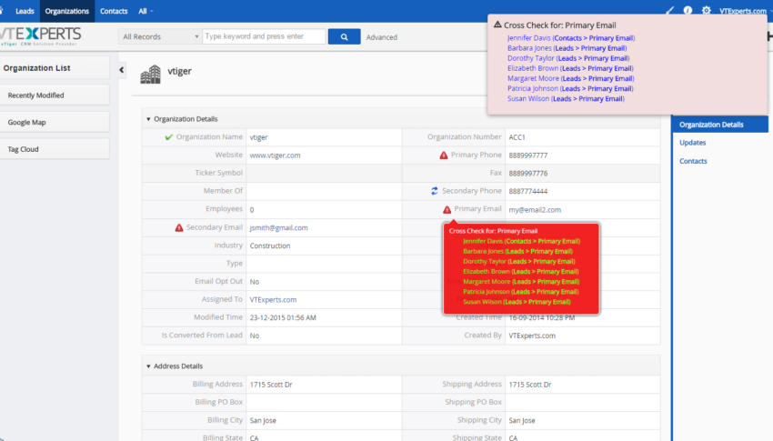
Task: Open Jennifer Davis in red tooltip
Action: (x=522, y=242)
